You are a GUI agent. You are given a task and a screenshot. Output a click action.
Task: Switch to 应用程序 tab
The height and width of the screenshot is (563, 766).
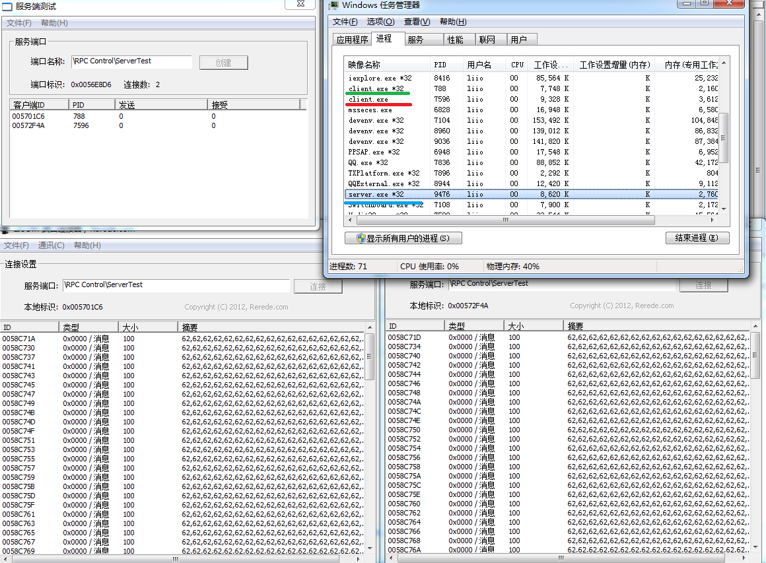(x=352, y=40)
